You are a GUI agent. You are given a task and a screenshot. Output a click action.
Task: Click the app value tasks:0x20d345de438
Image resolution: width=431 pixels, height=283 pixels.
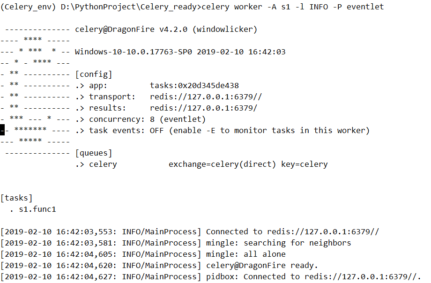coord(194,86)
